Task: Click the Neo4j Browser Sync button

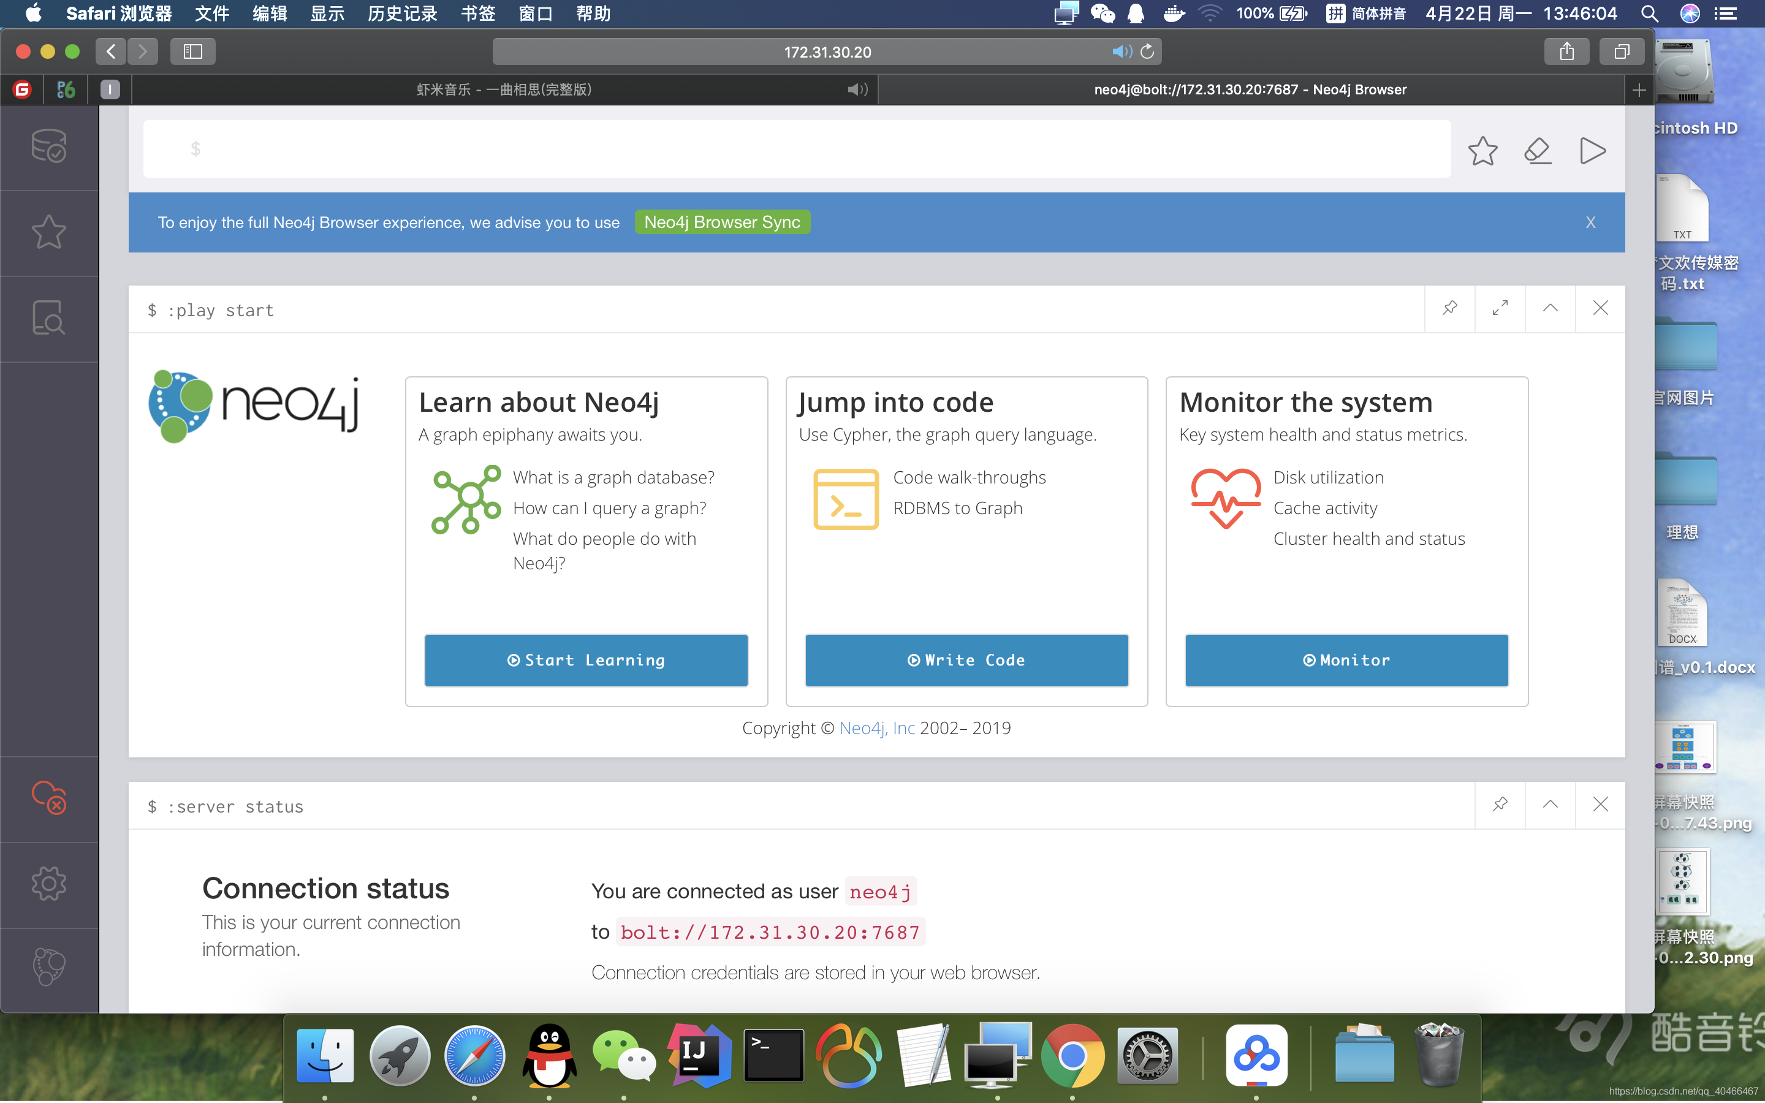Action: pyautogui.click(x=722, y=222)
